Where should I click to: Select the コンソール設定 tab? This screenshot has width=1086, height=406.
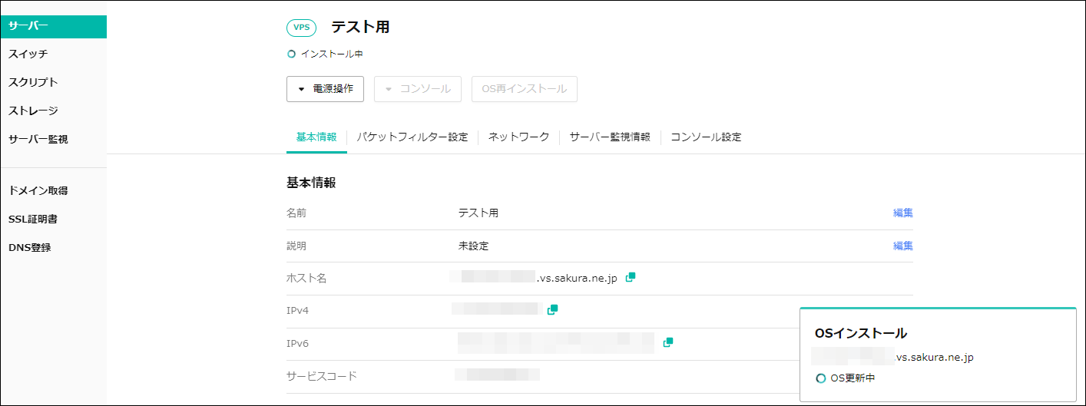coord(706,137)
